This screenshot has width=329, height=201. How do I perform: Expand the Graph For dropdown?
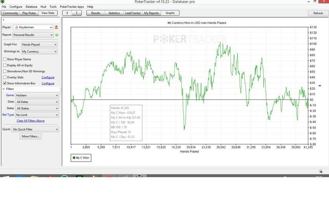click(39, 45)
